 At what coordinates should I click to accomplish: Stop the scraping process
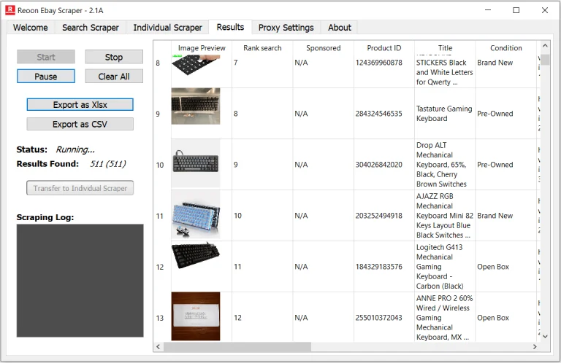click(114, 57)
